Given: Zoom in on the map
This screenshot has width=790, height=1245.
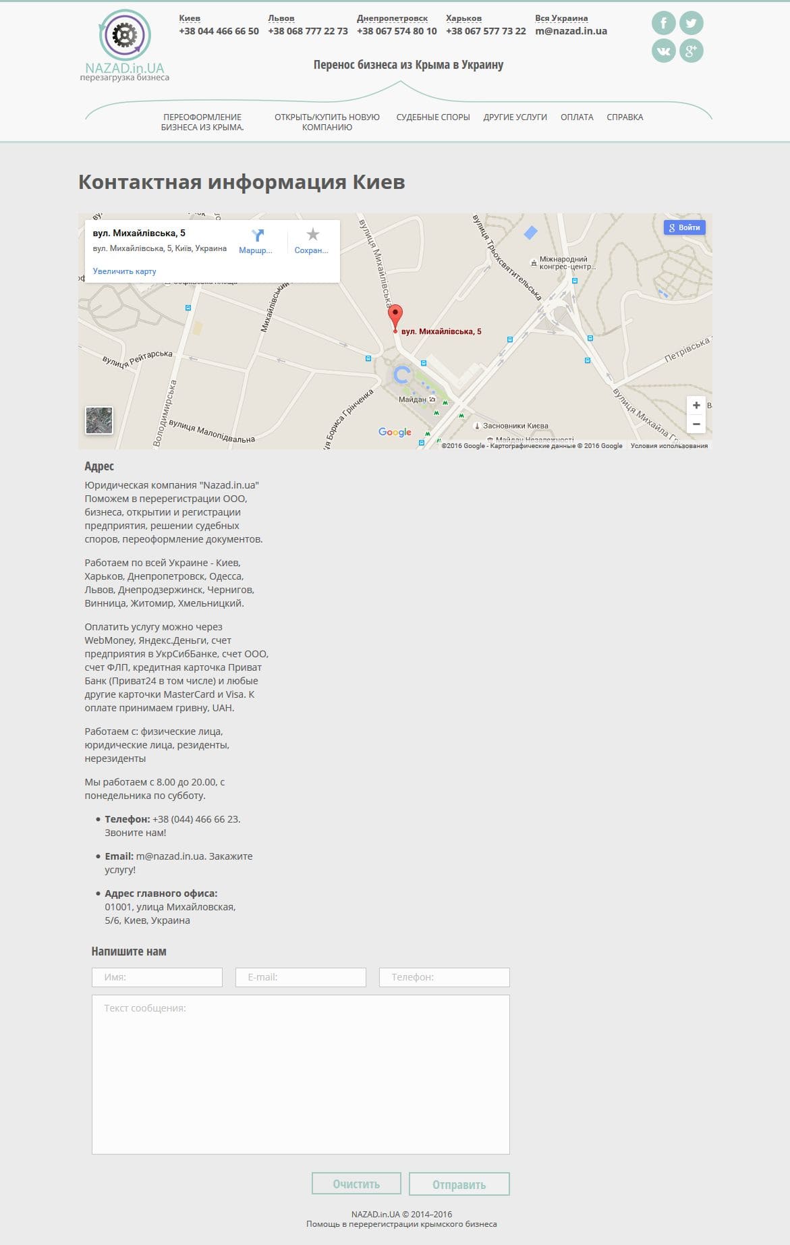Looking at the screenshot, I should point(696,406).
